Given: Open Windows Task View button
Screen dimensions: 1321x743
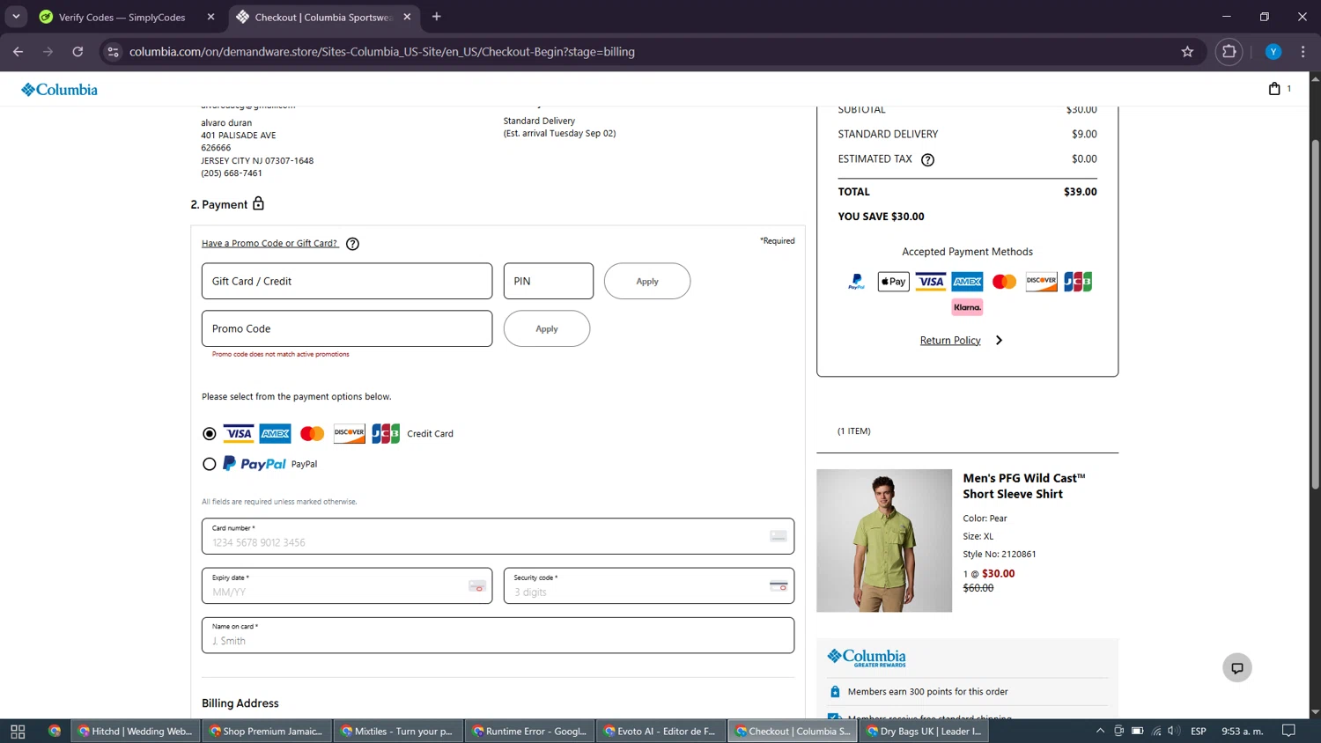Looking at the screenshot, I should [18, 731].
